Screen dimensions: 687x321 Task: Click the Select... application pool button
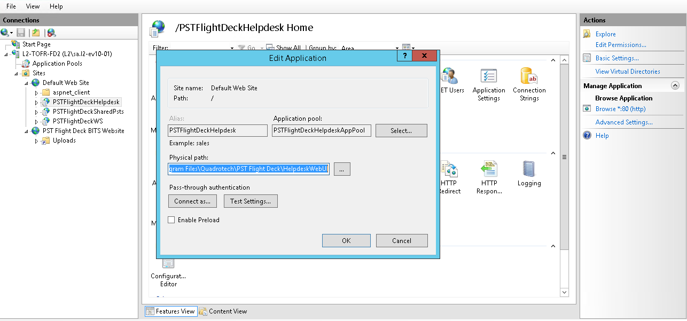(x=401, y=130)
